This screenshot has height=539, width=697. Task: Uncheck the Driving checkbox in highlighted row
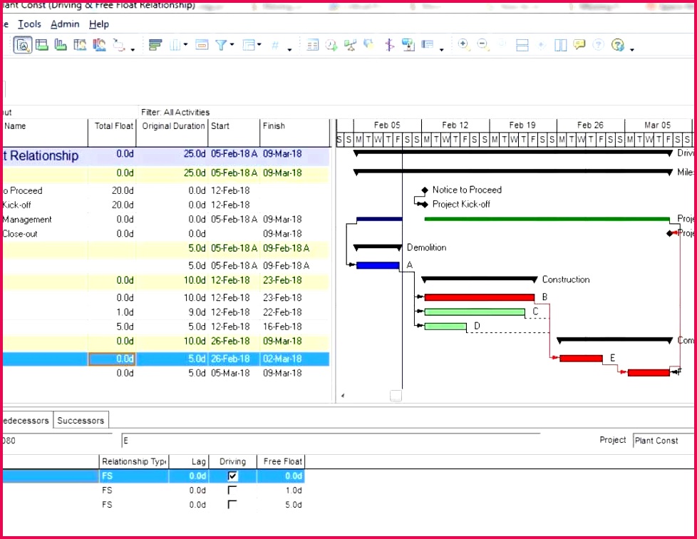pyautogui.click(x=232, y=476)
